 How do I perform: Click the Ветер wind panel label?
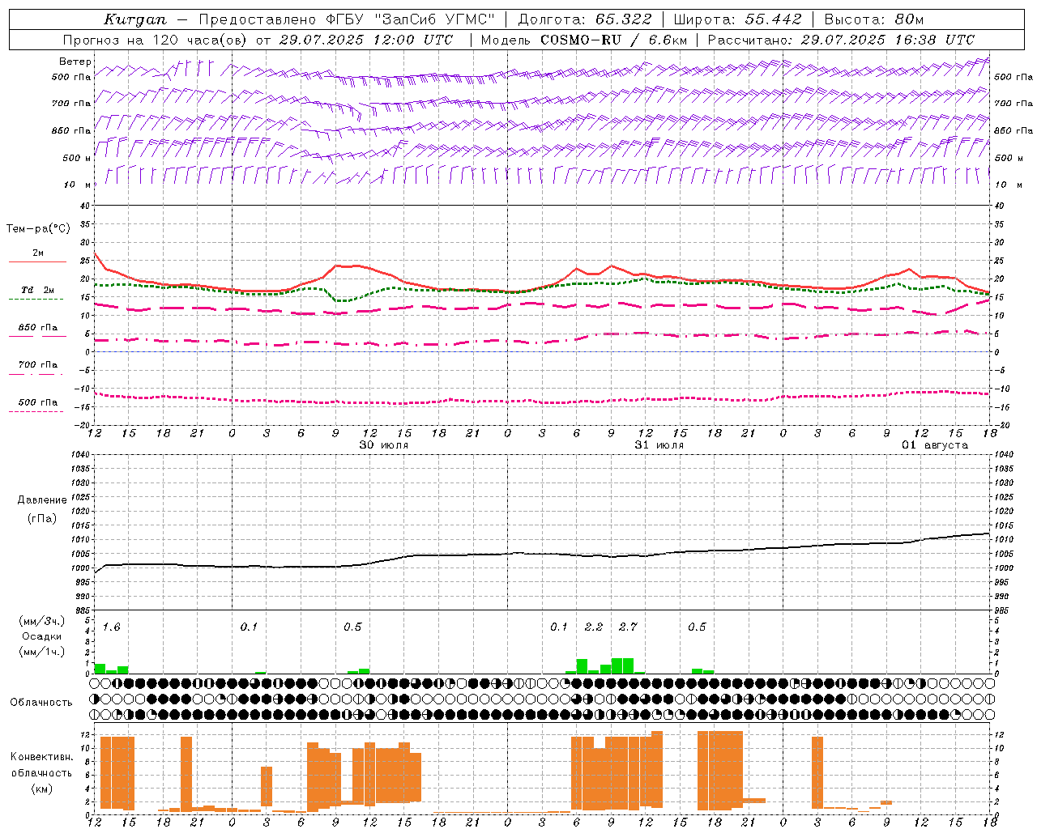[x=75, y=62]
